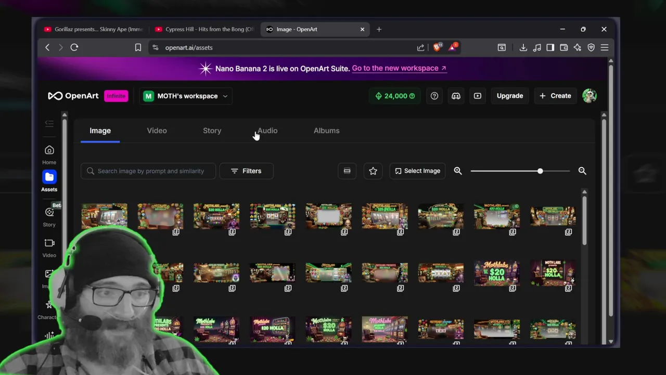Open the Mothlabs $20 Holla purple thumbnail
Viewport: 666px width, 375px height.
[x=497, y=273]
